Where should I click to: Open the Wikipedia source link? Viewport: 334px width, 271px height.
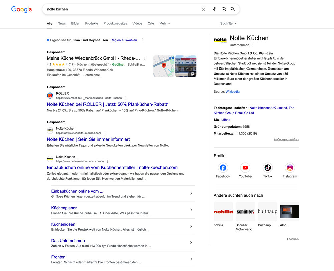pos(232,92)
